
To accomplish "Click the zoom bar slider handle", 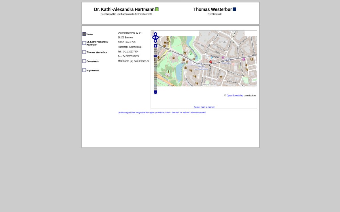I will (x=155, y=56).
